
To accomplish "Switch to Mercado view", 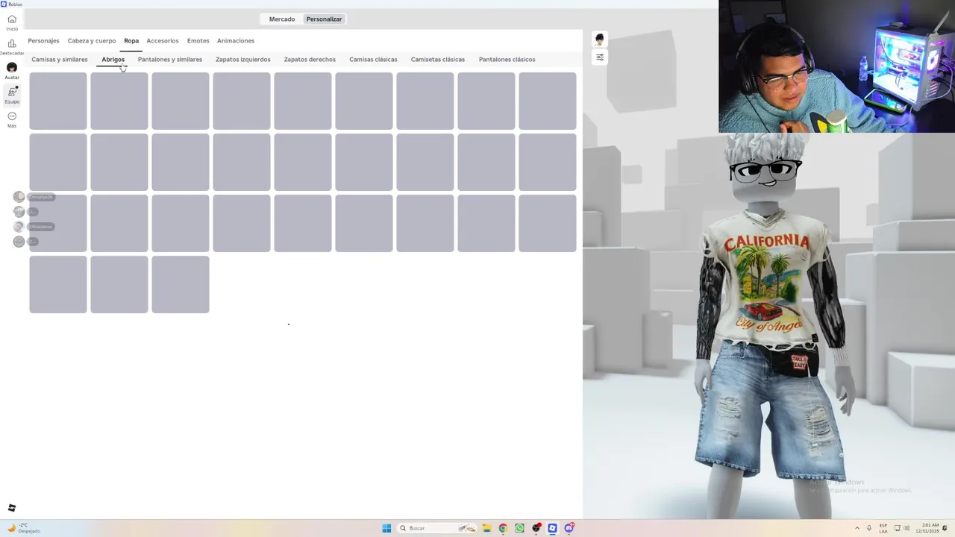I will point(282,19).
